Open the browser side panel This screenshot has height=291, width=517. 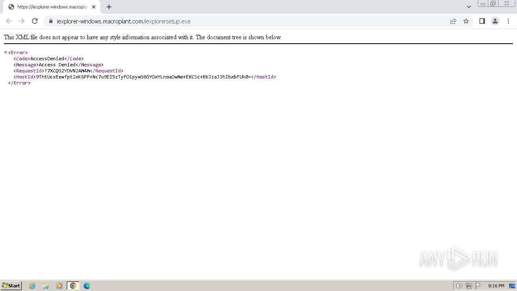click(x=482, y=21)
